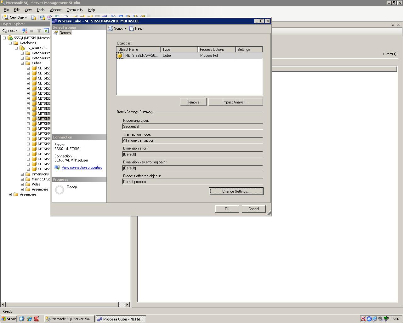The image size is (403, 323).
Task: Click the HP tray icon
Action: (x=386, y=319)
